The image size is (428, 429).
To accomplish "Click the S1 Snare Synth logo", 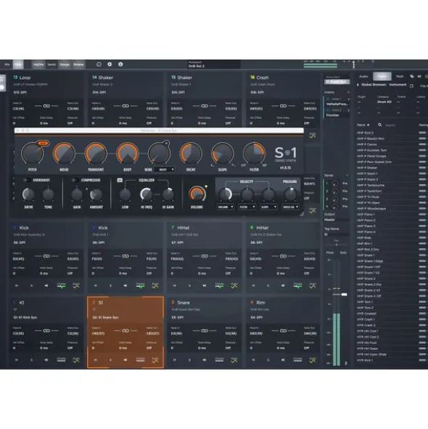I will (x=286, y=155).
